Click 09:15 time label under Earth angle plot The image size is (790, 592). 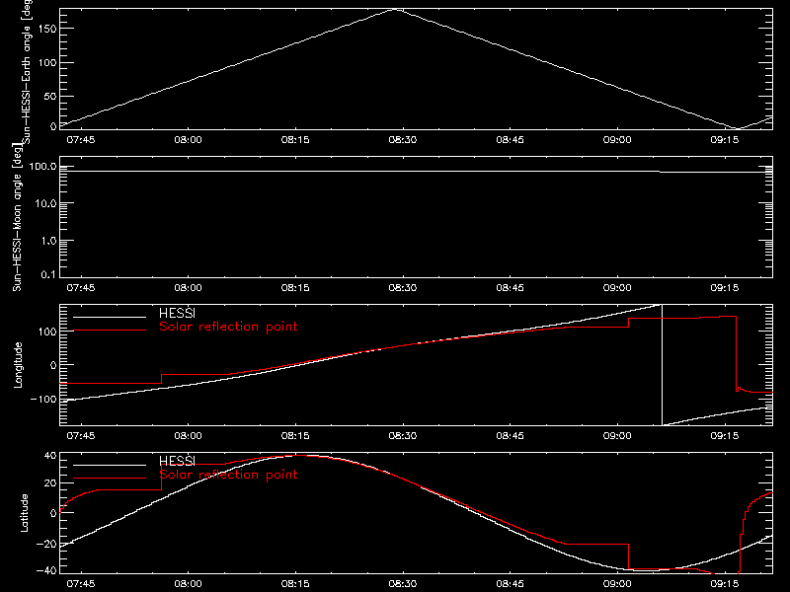(724, 139)
